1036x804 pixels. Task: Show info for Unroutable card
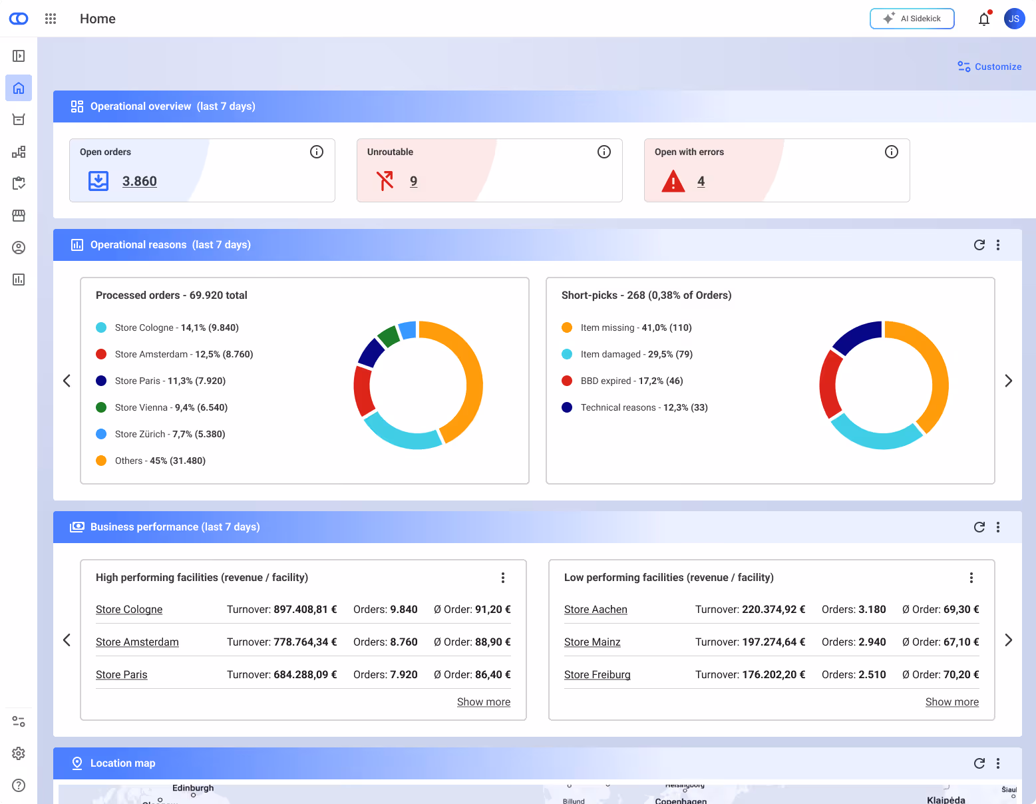point(604,152)
